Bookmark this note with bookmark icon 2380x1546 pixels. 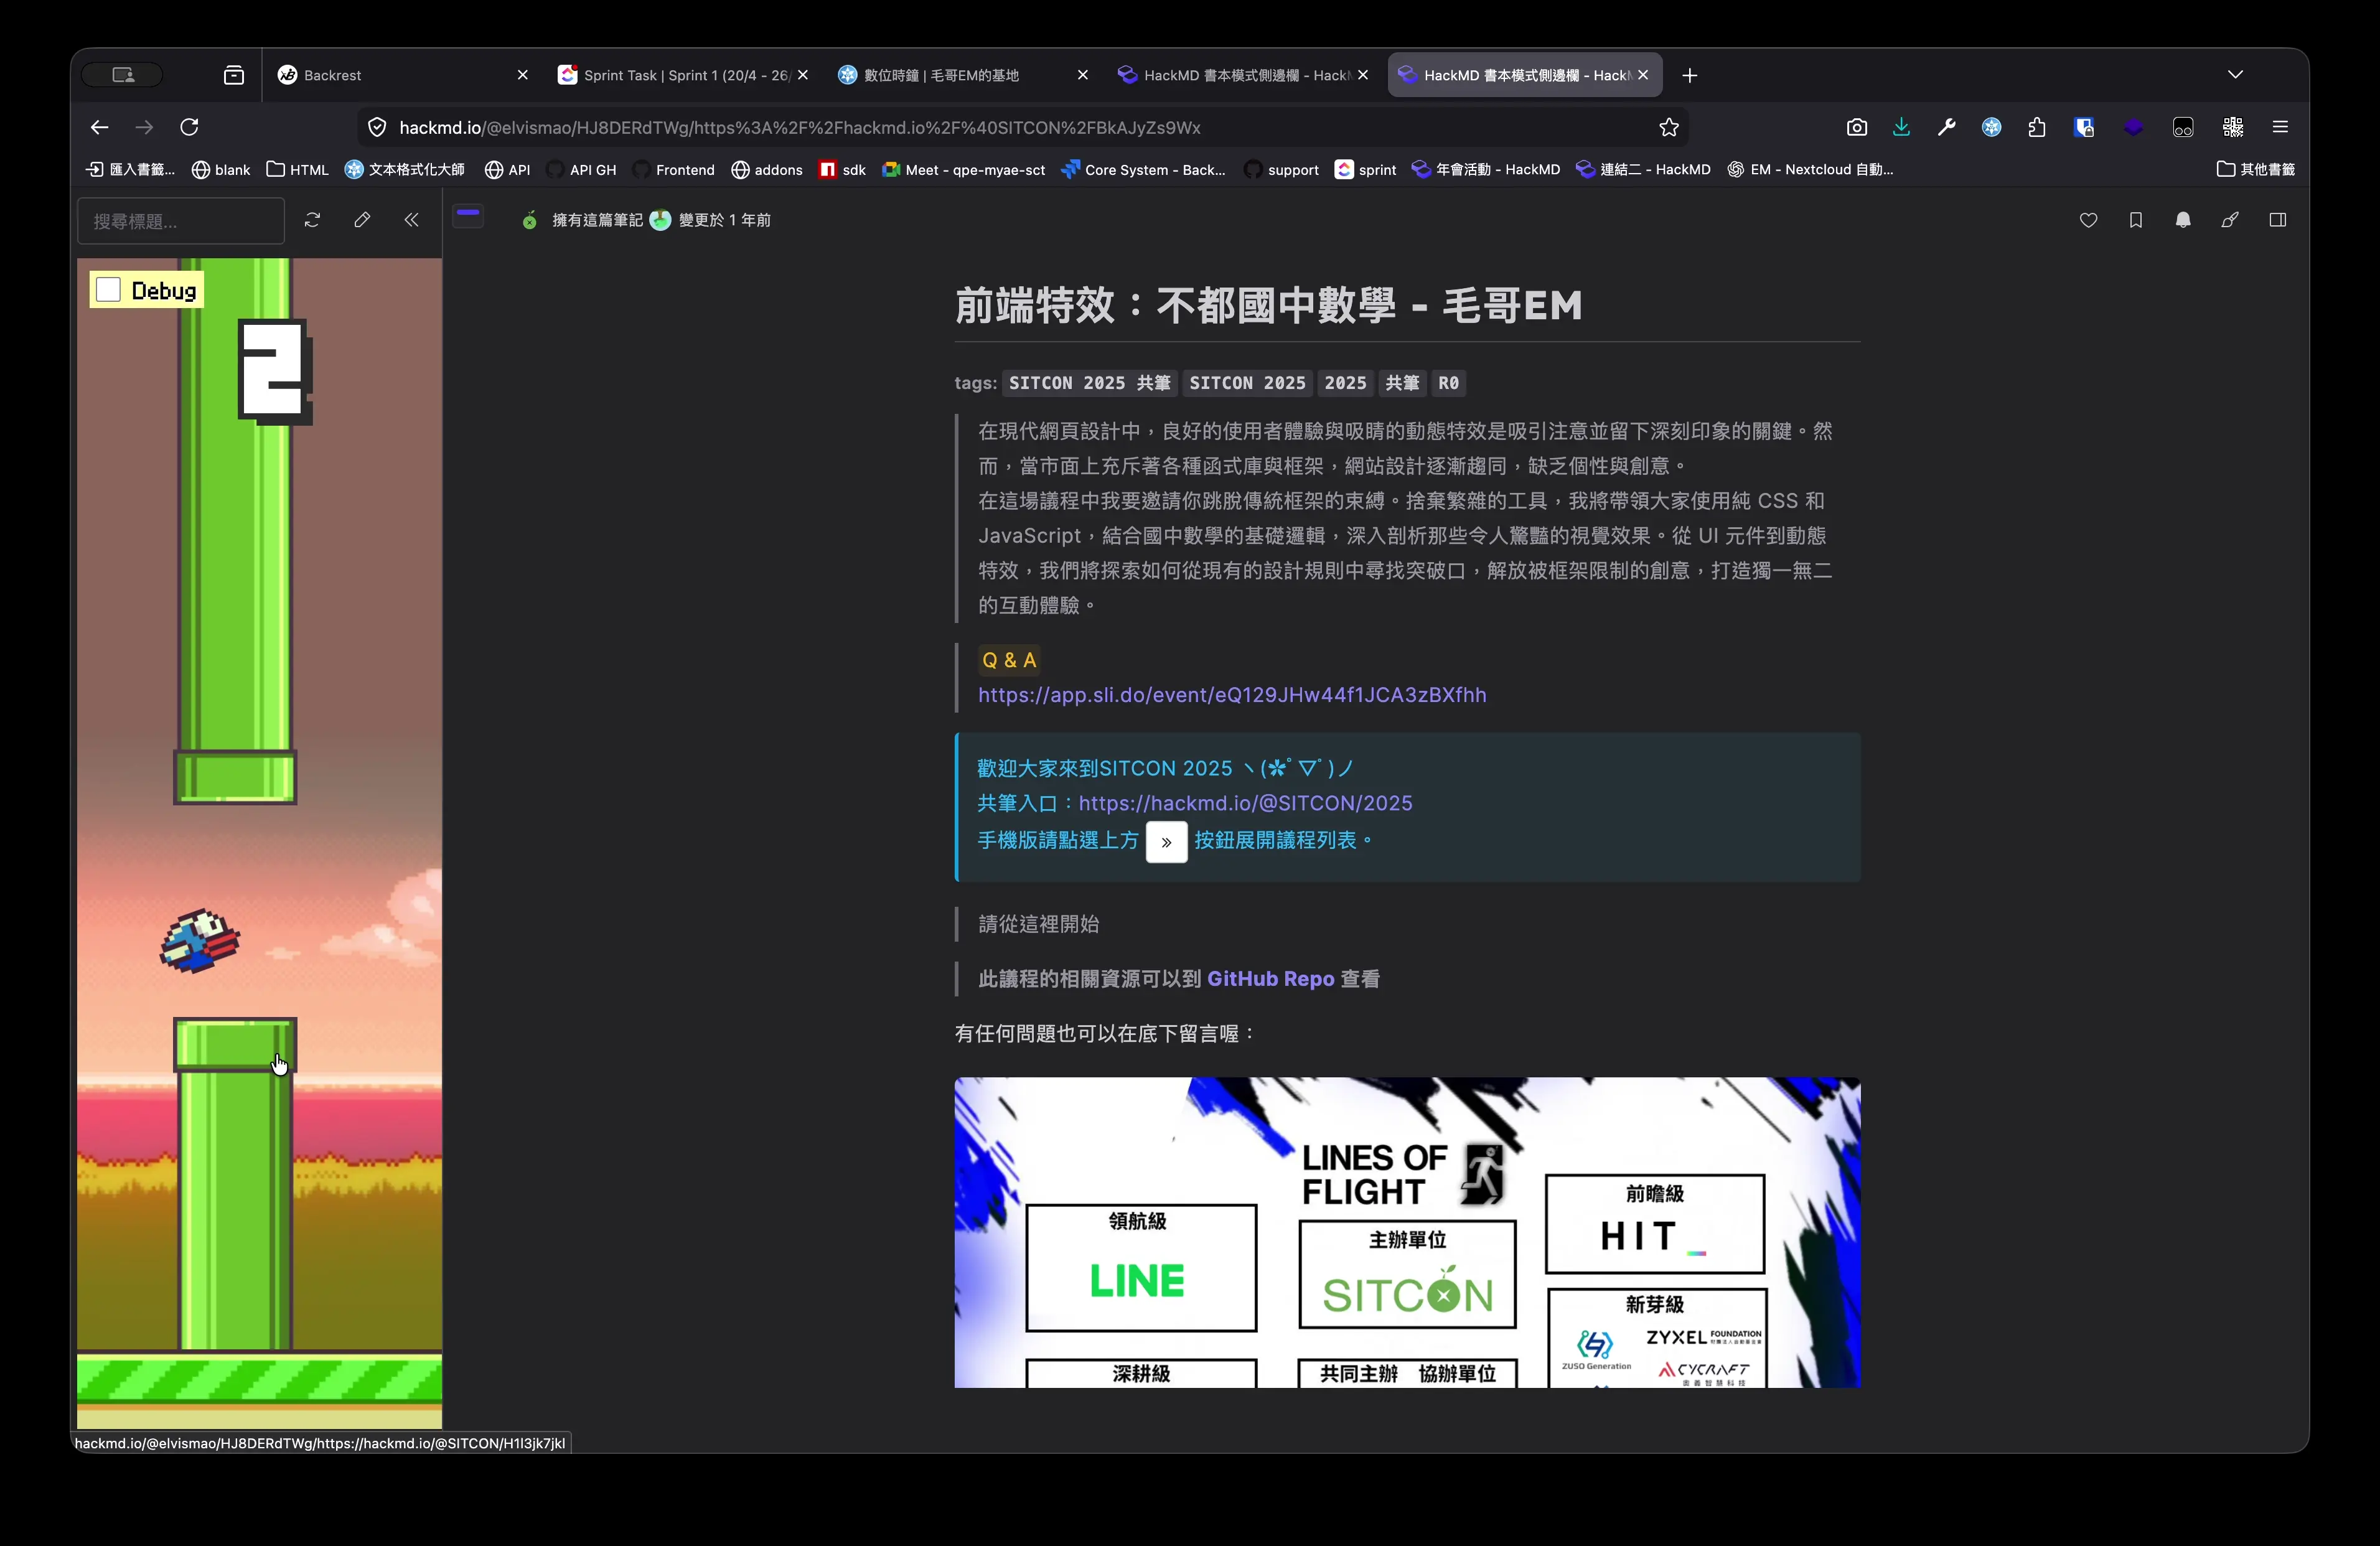[2135, 220]
